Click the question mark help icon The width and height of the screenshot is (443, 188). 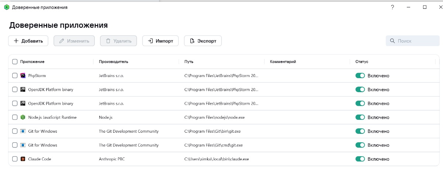(x=392, y=7)
